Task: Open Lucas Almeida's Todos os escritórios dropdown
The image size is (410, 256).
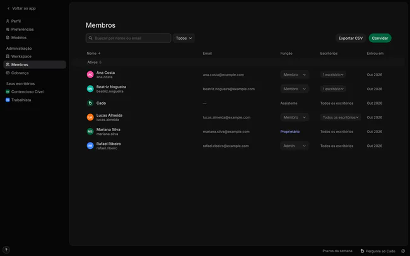Action: pyautogui.click(x=341, y=117)
